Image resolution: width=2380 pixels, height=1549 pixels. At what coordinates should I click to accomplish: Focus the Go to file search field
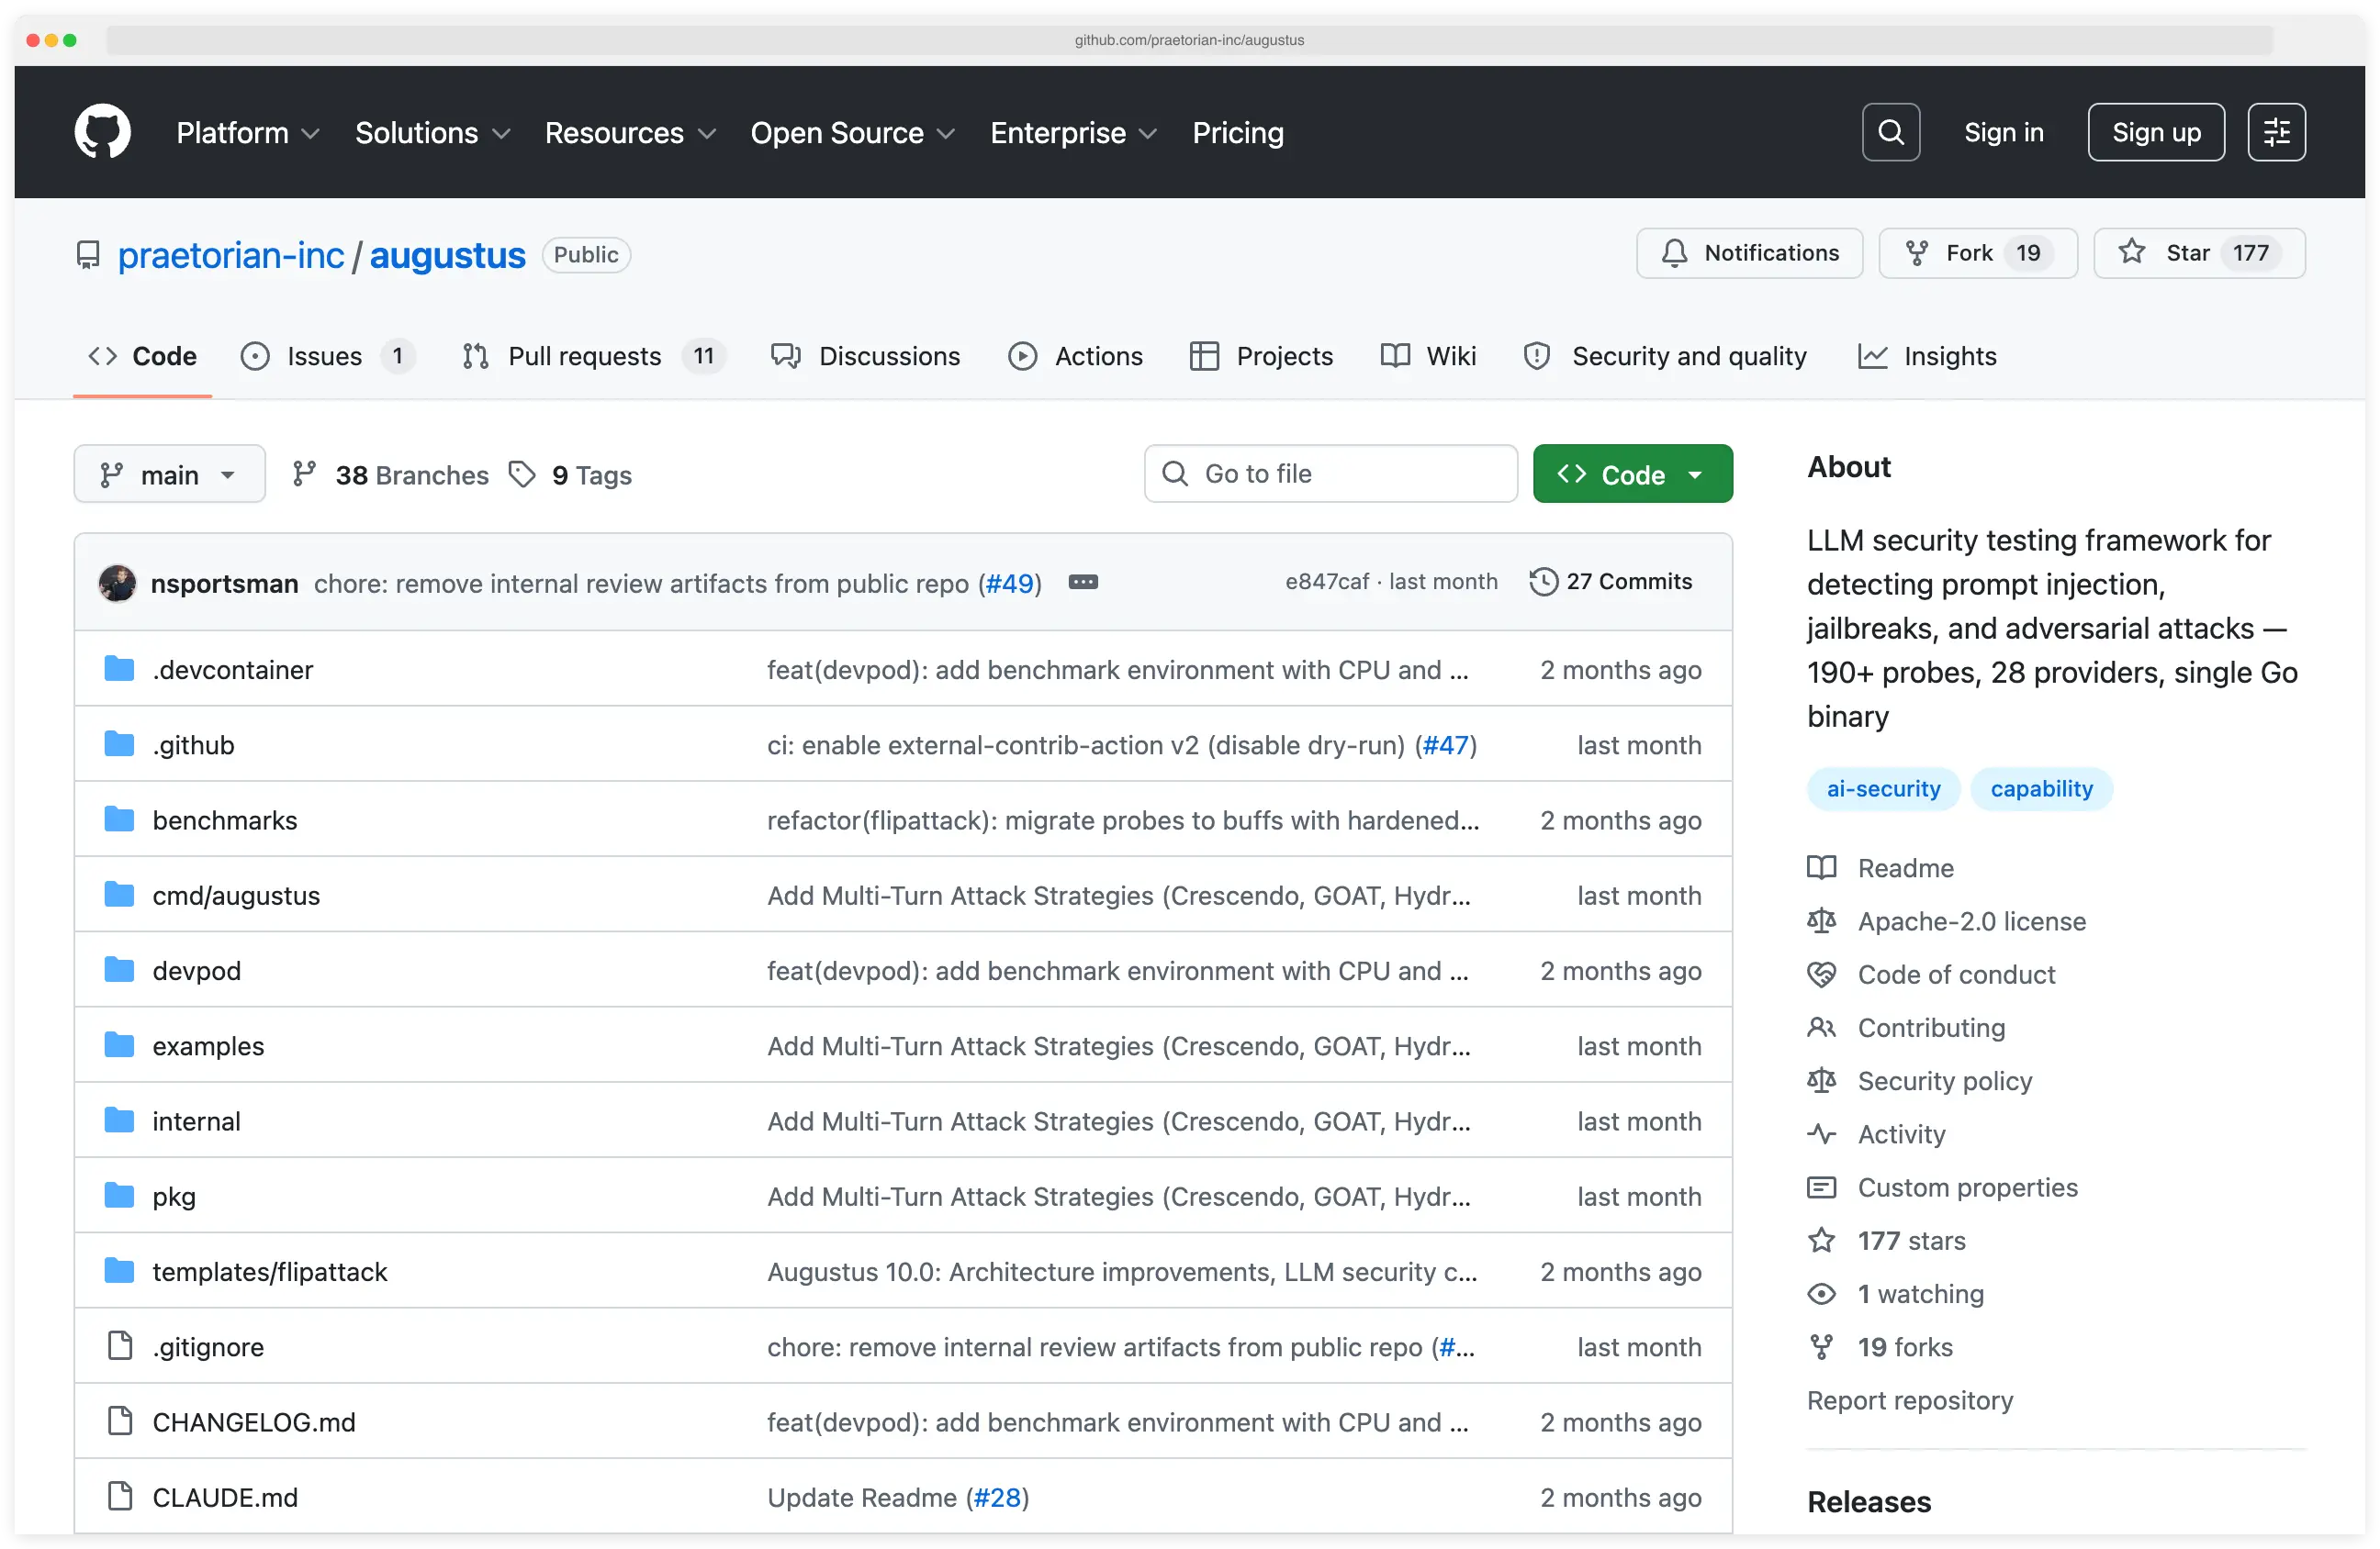click(1330, 474)
